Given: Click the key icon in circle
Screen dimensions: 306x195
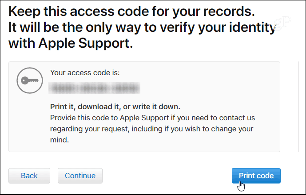Looking at the screenshot, I should click(30, 80).
